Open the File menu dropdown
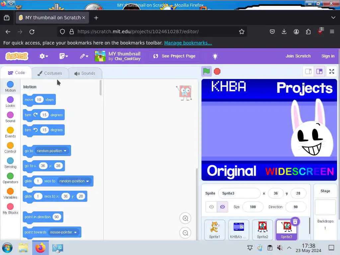 63,56
